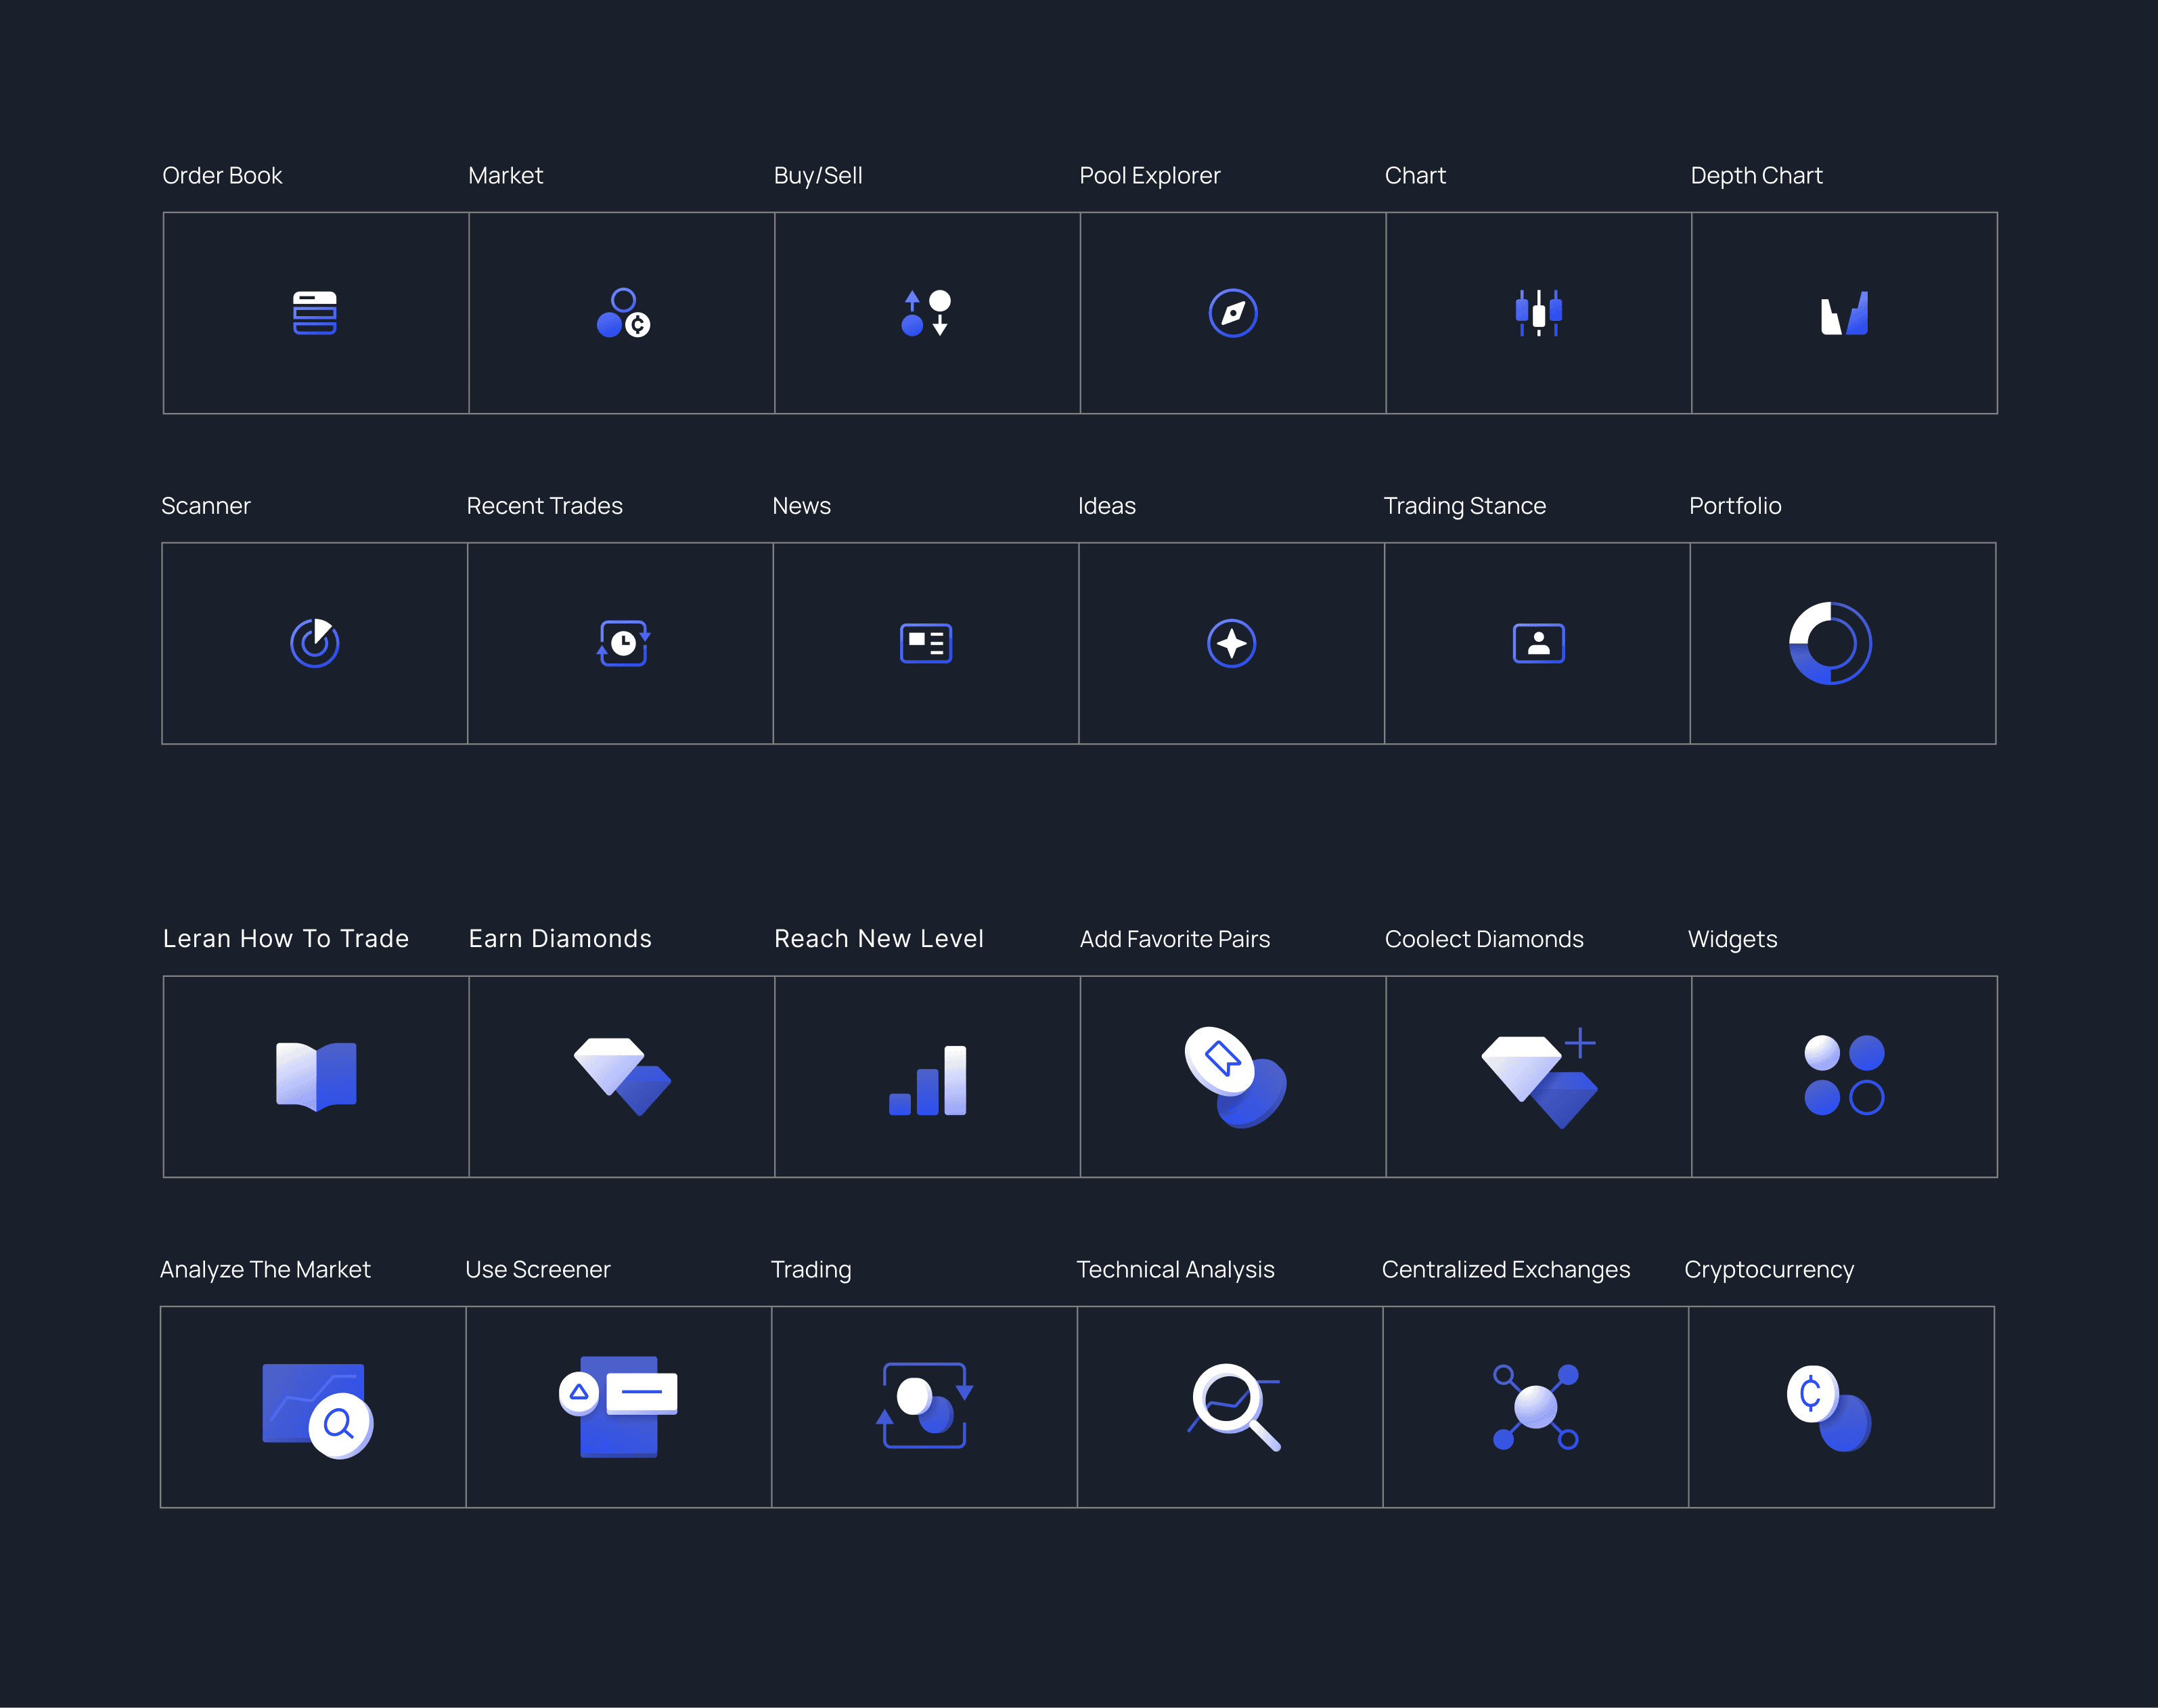
Task: Click the Technical Analysis magnifier icon
Action: (x=1234, y=1406)
